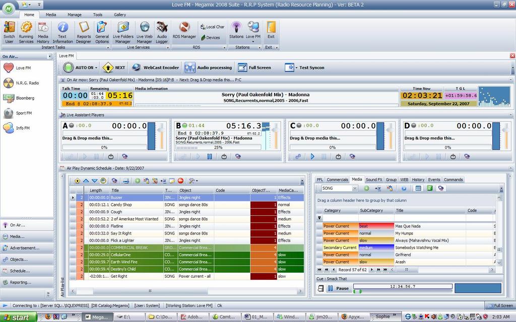Viewport: 516px width, 322px height.
Task: Expand Instant Tasks group launcher
Action: coord(108,48)
